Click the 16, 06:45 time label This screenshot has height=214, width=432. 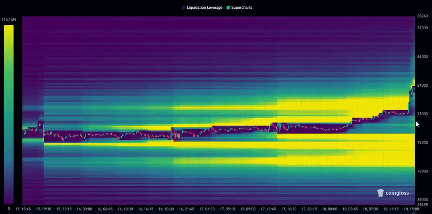point(105,209)
